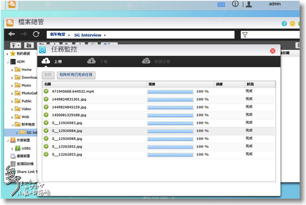Click the info icon in top bar
306x205 pixels.
(235, 4)
